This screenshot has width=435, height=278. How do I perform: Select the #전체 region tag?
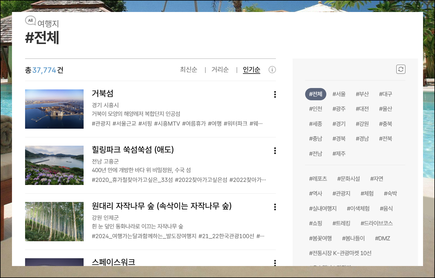click(x=316, y=94)
